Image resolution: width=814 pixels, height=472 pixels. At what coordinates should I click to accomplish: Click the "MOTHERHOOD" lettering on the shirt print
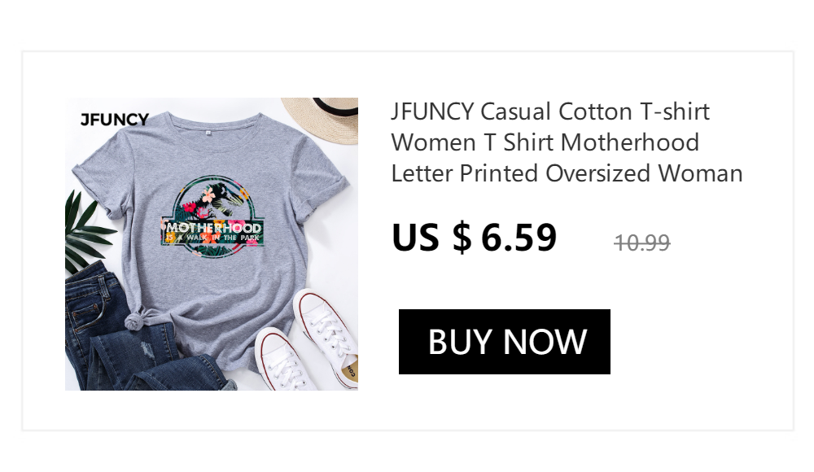pyautogui.click(x=213, y=228)
